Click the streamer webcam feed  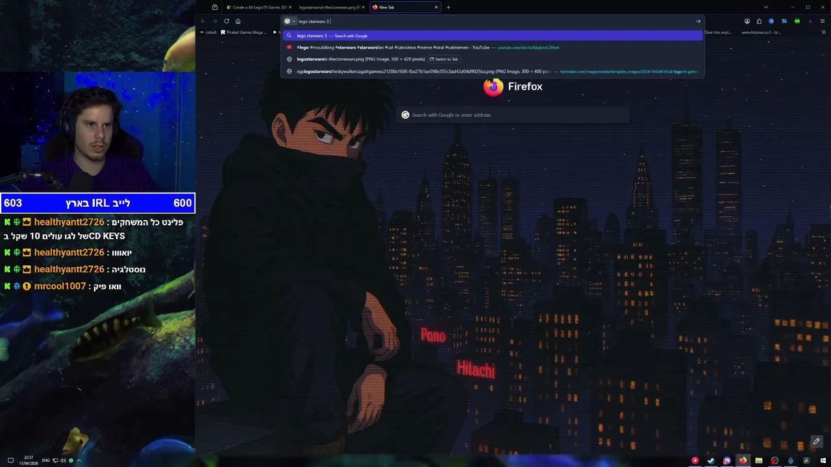[97, 132]
